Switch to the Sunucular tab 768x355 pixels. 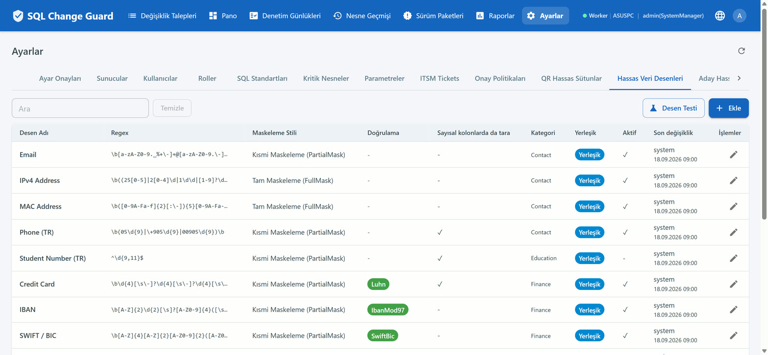coord(112,78)
